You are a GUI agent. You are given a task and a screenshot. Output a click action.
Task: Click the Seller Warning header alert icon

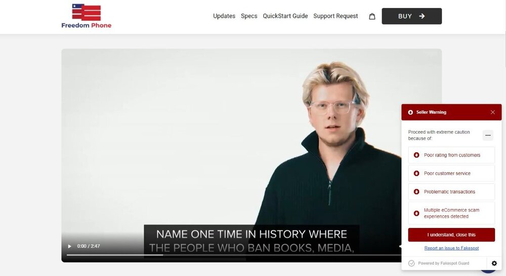point(410,112)
